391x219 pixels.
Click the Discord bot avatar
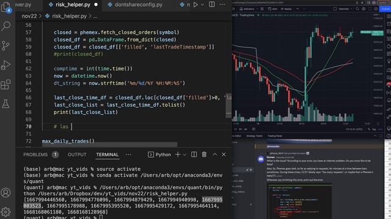coord(261,159)
